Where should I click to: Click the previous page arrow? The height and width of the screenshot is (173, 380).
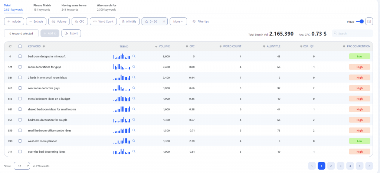[x=312, y=166]
